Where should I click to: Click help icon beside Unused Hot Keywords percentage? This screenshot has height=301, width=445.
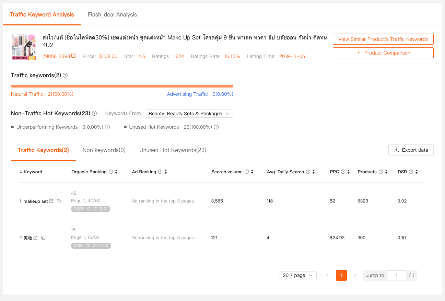pos(216,127)
